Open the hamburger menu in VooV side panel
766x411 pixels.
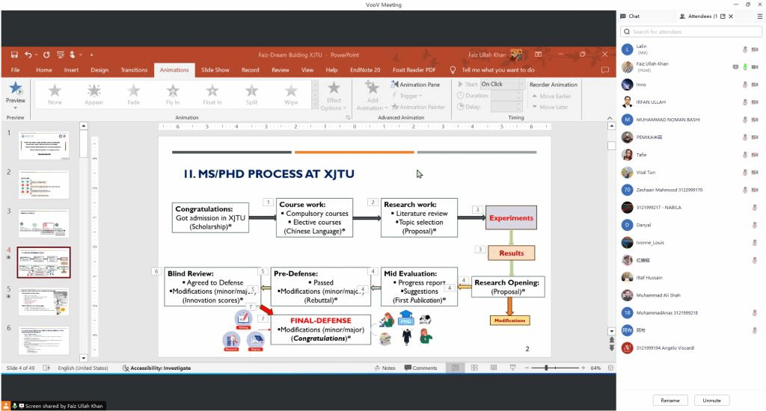coord(760,16)
